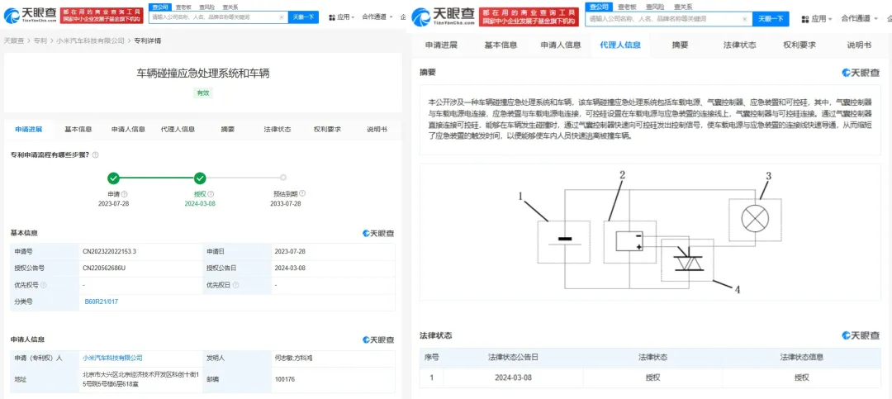Select 2024-03-08 in legal status table

pos(513,377)
